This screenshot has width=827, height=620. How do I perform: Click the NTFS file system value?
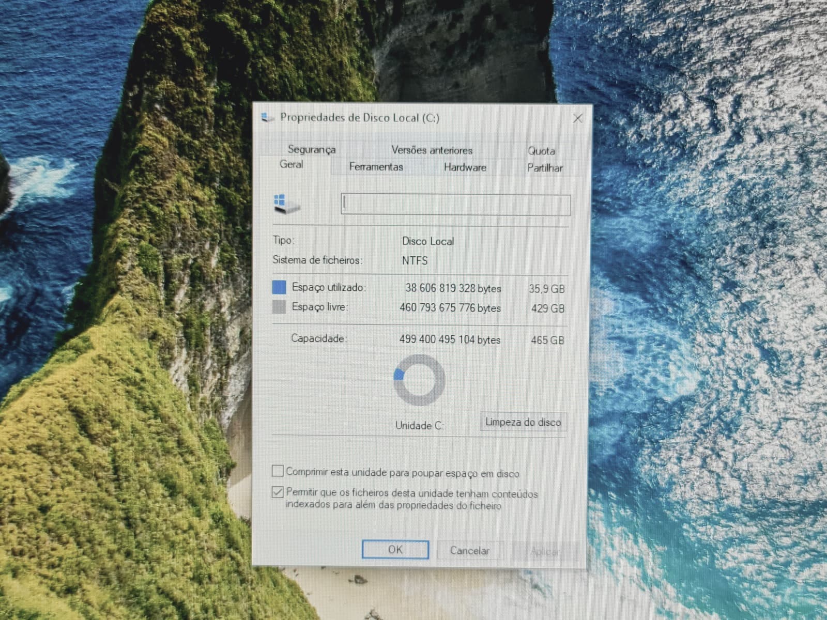point(415,260)
